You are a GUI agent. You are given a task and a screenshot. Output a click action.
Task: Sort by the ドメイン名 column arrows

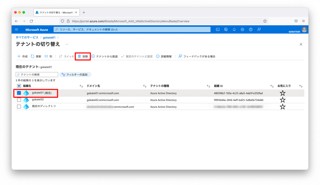(x=144, y=86)
